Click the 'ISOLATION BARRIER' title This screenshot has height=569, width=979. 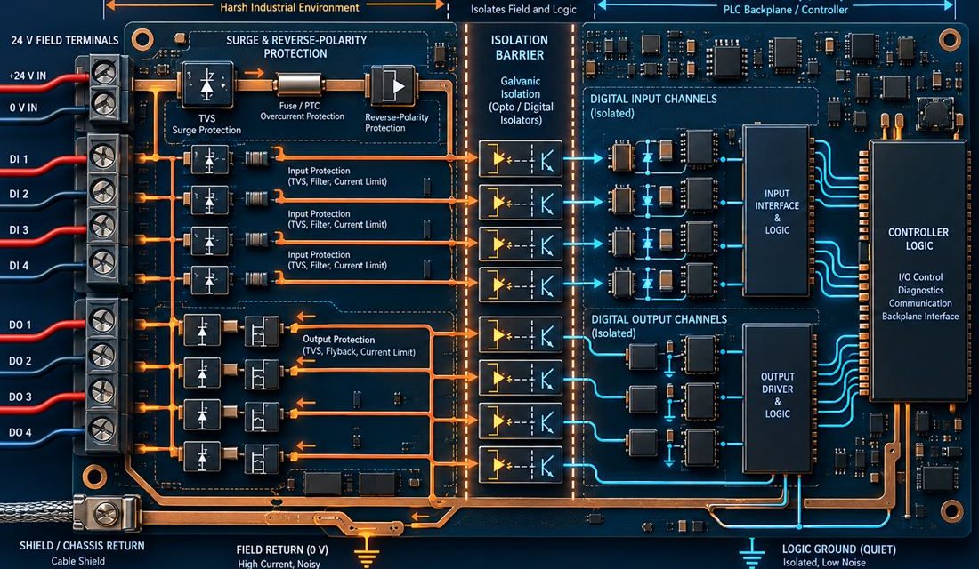coord(520,47)
